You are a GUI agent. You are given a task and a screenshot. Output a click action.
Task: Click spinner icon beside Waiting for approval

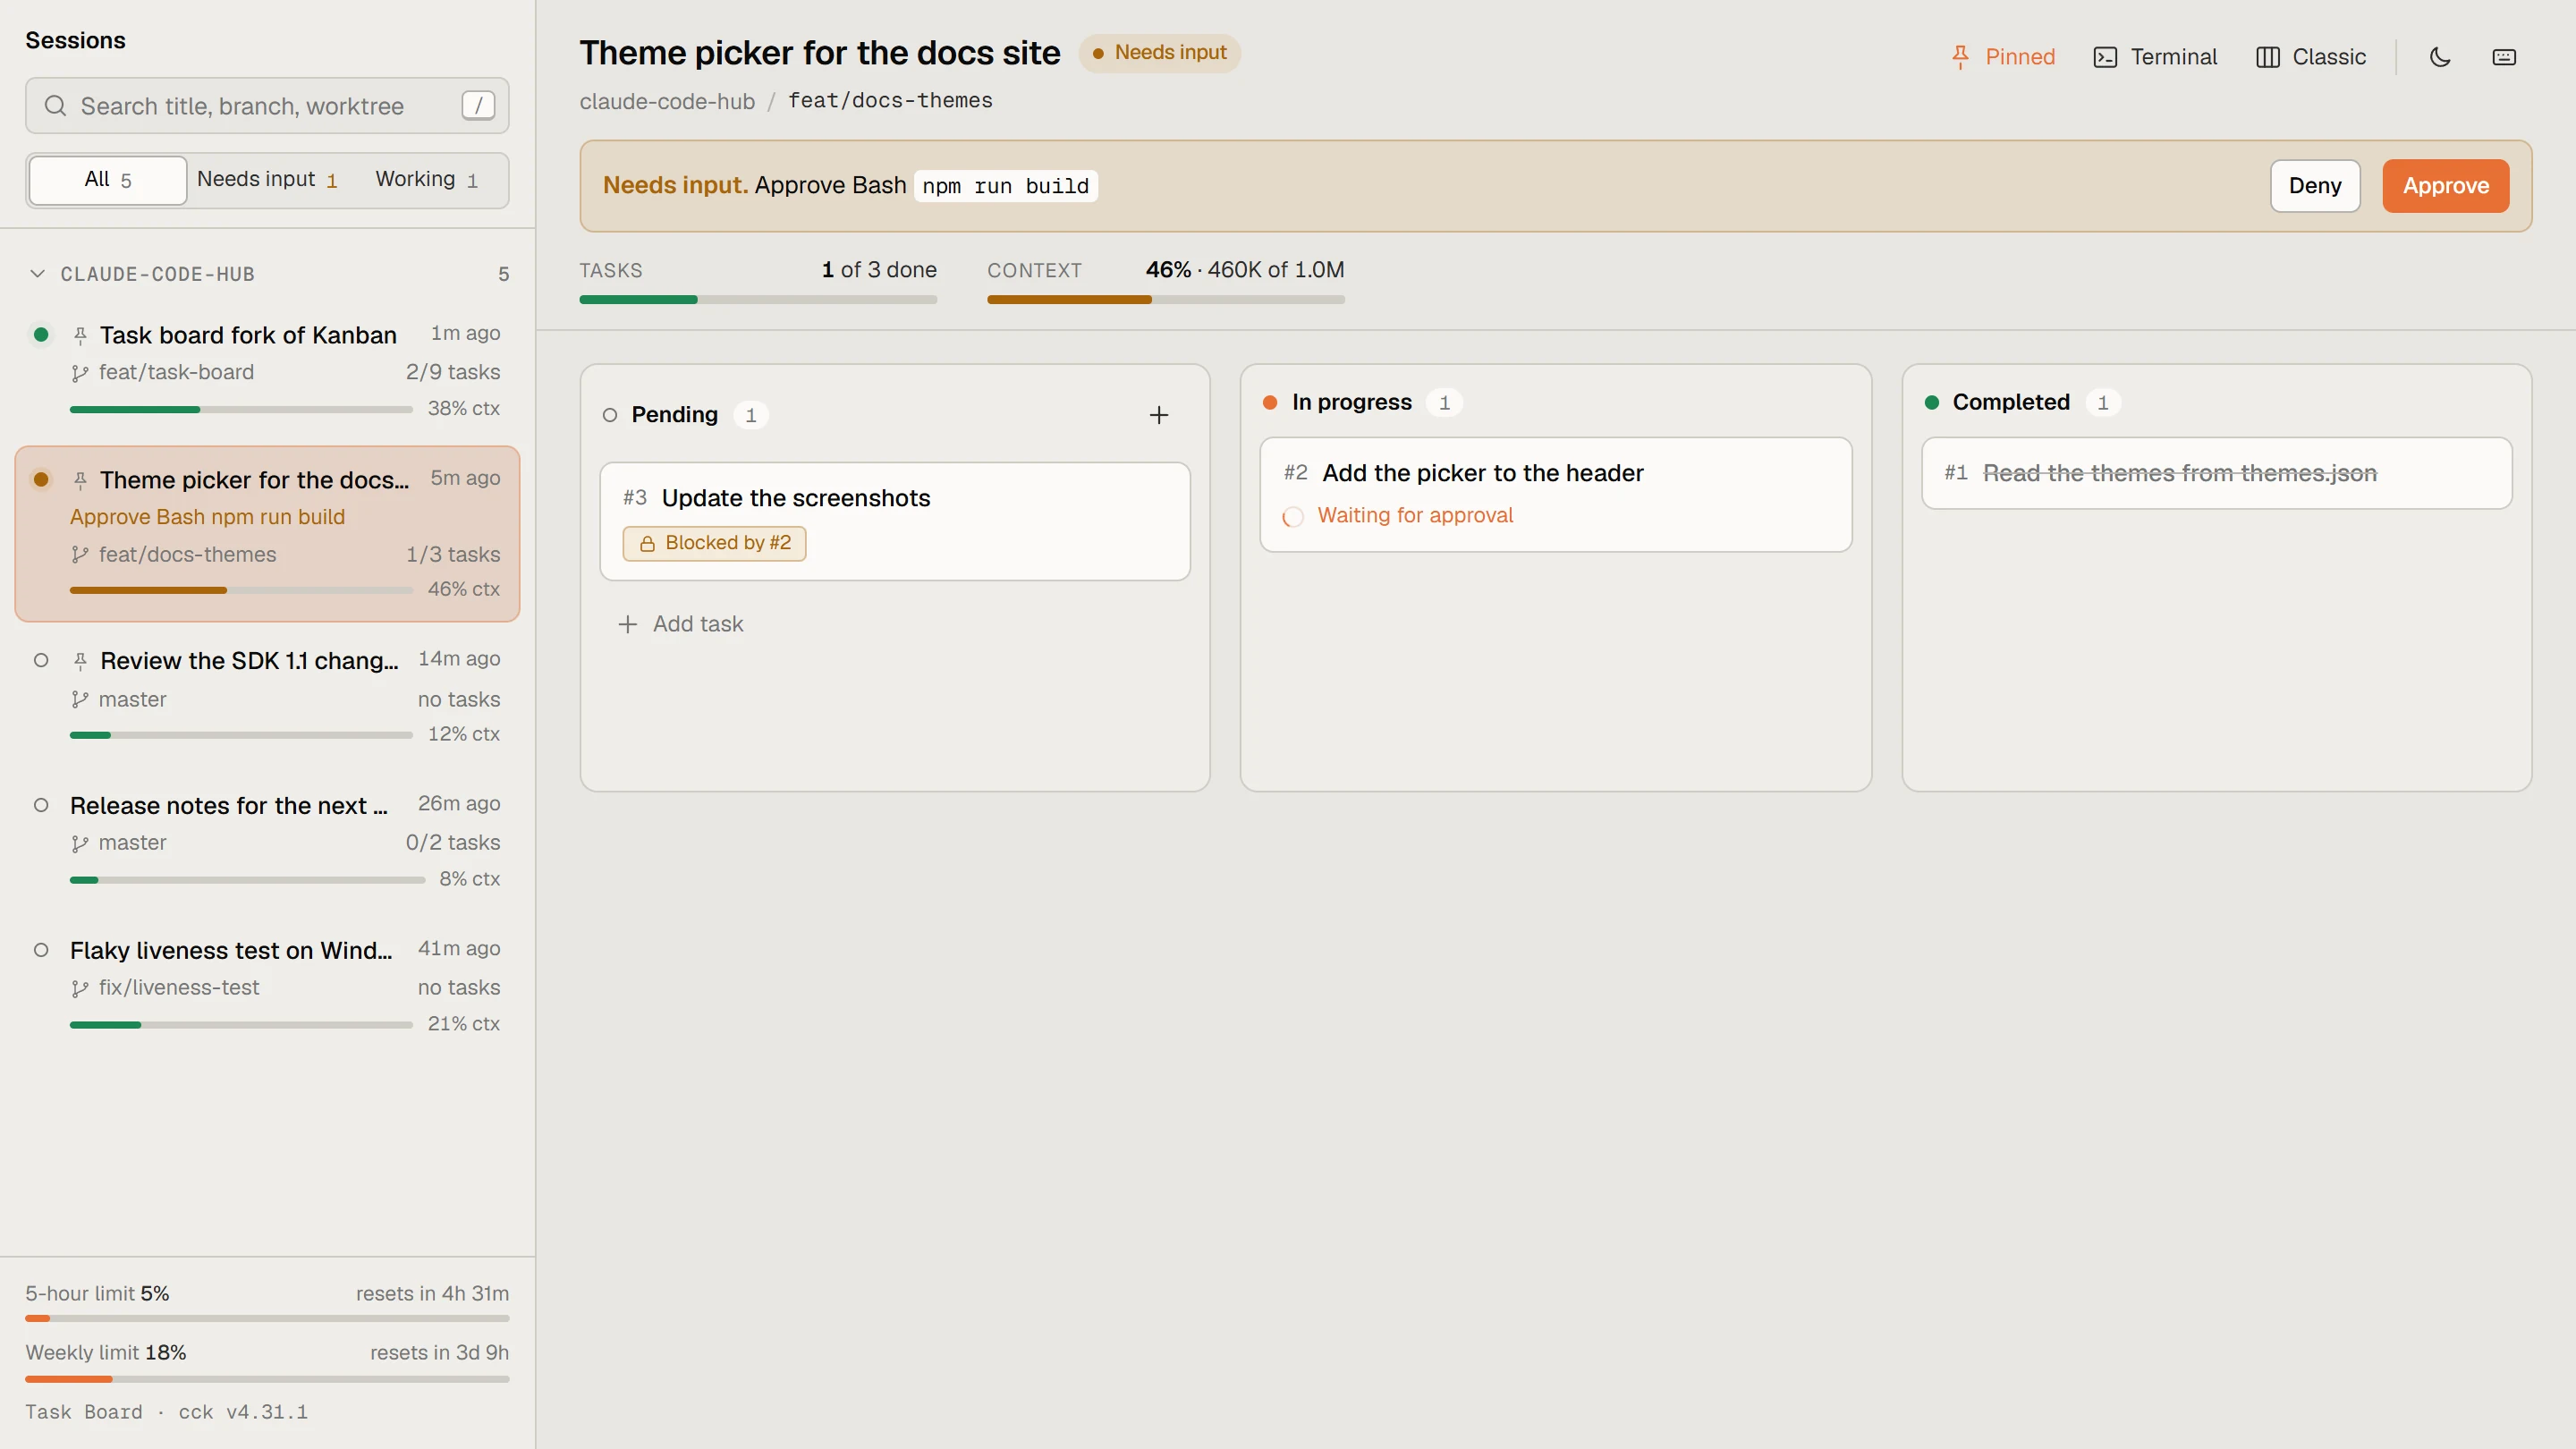point(1293,516)
